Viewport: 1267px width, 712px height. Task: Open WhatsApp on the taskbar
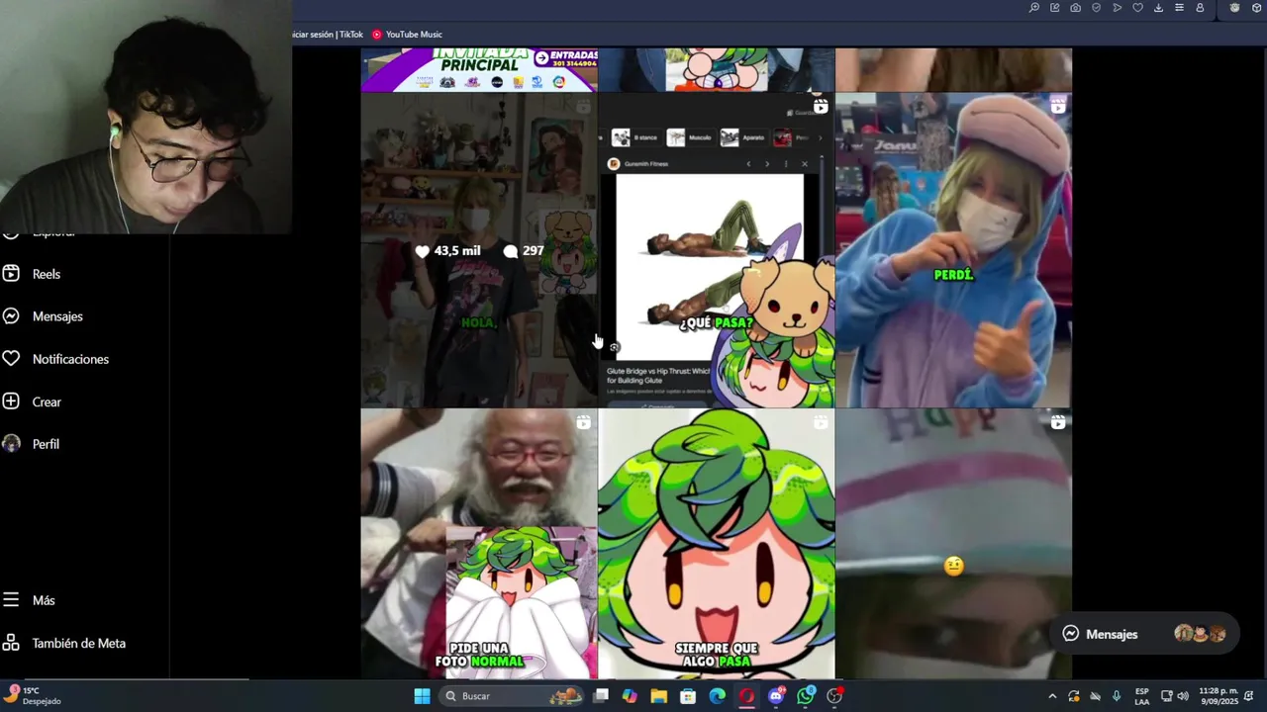806,696
